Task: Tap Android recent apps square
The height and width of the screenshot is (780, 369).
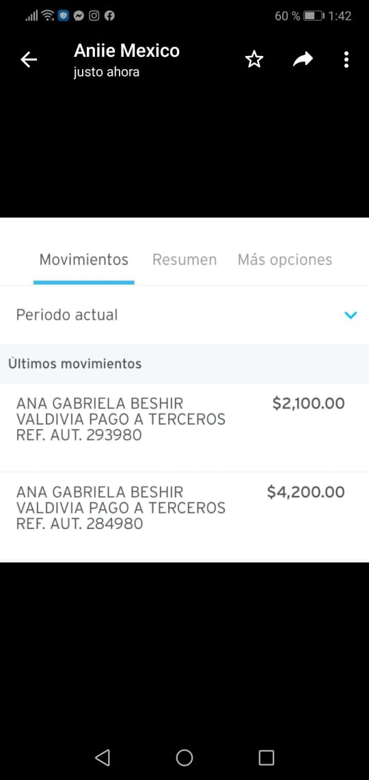Action: point(266,757)
